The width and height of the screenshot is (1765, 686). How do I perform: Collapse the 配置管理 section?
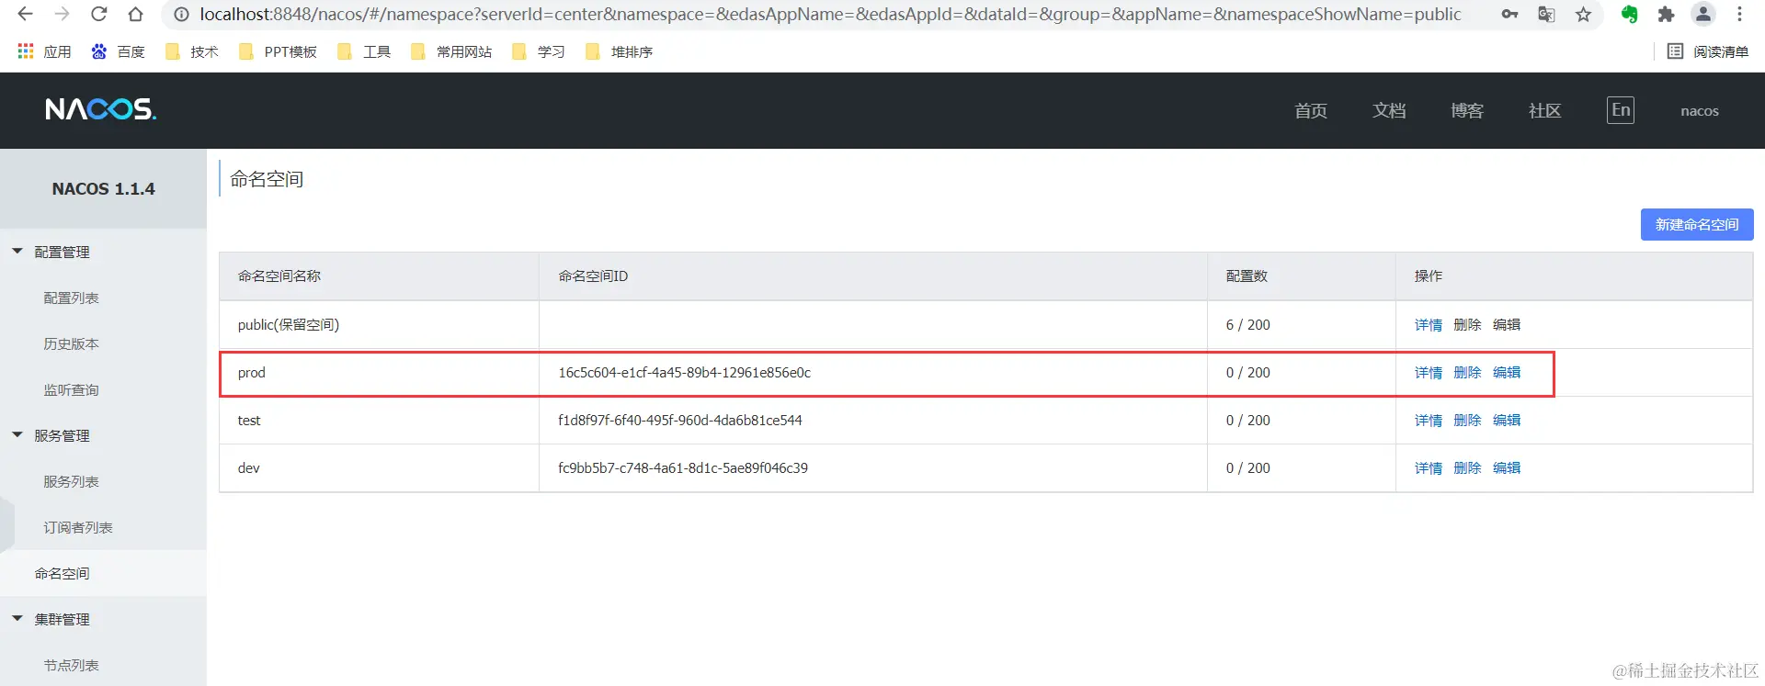pyautogui.click(x=17, y=251)
